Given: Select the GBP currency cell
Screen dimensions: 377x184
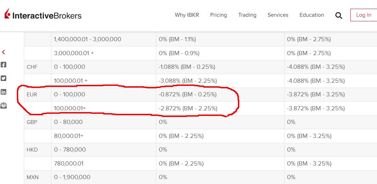Looking at the screenshot, I should 38,122.
